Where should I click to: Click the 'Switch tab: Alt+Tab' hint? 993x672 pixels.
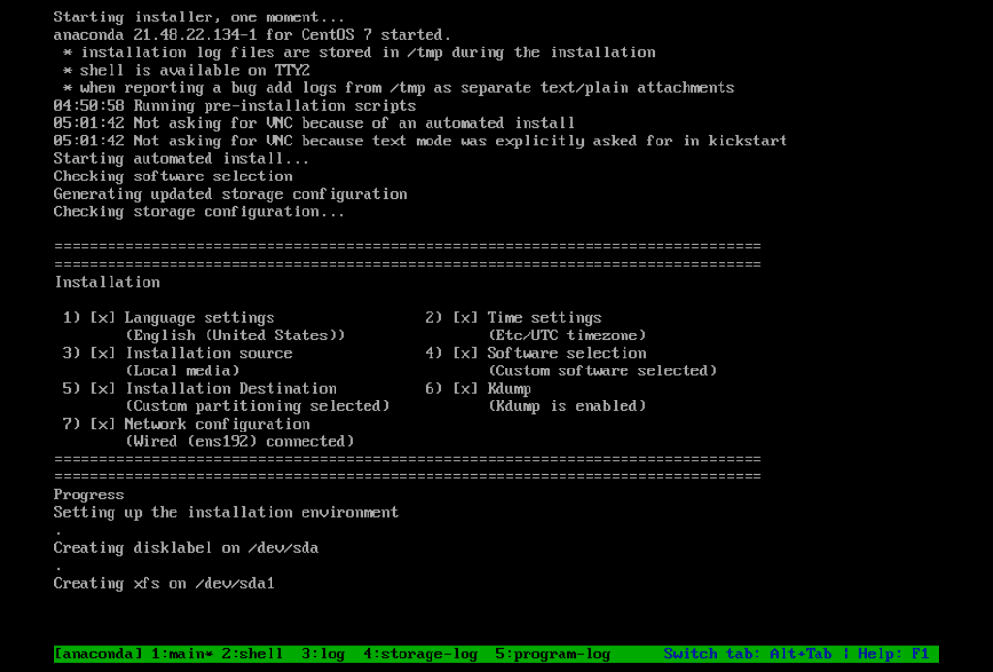click(748, 654)
